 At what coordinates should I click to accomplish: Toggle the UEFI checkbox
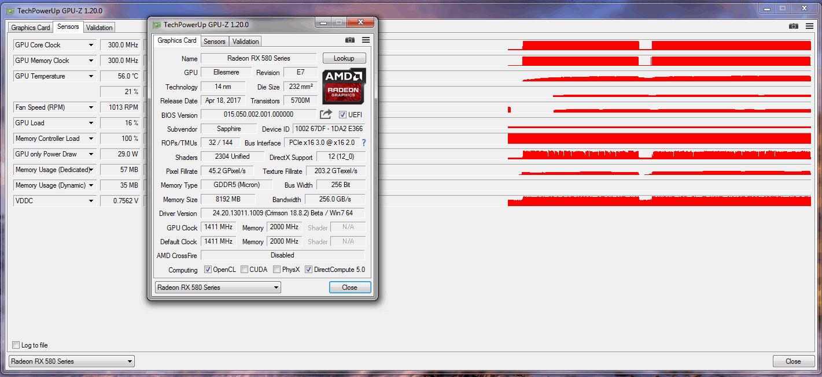click(342, 114)
